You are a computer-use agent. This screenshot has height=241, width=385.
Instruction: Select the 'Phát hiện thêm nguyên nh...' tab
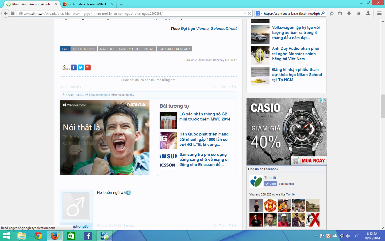click(32, 4)
